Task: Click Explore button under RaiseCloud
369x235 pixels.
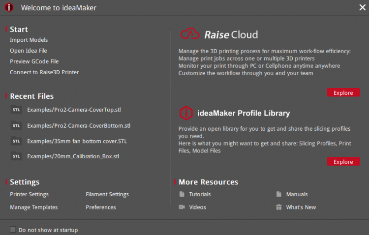Action: [x=343, y=92]
